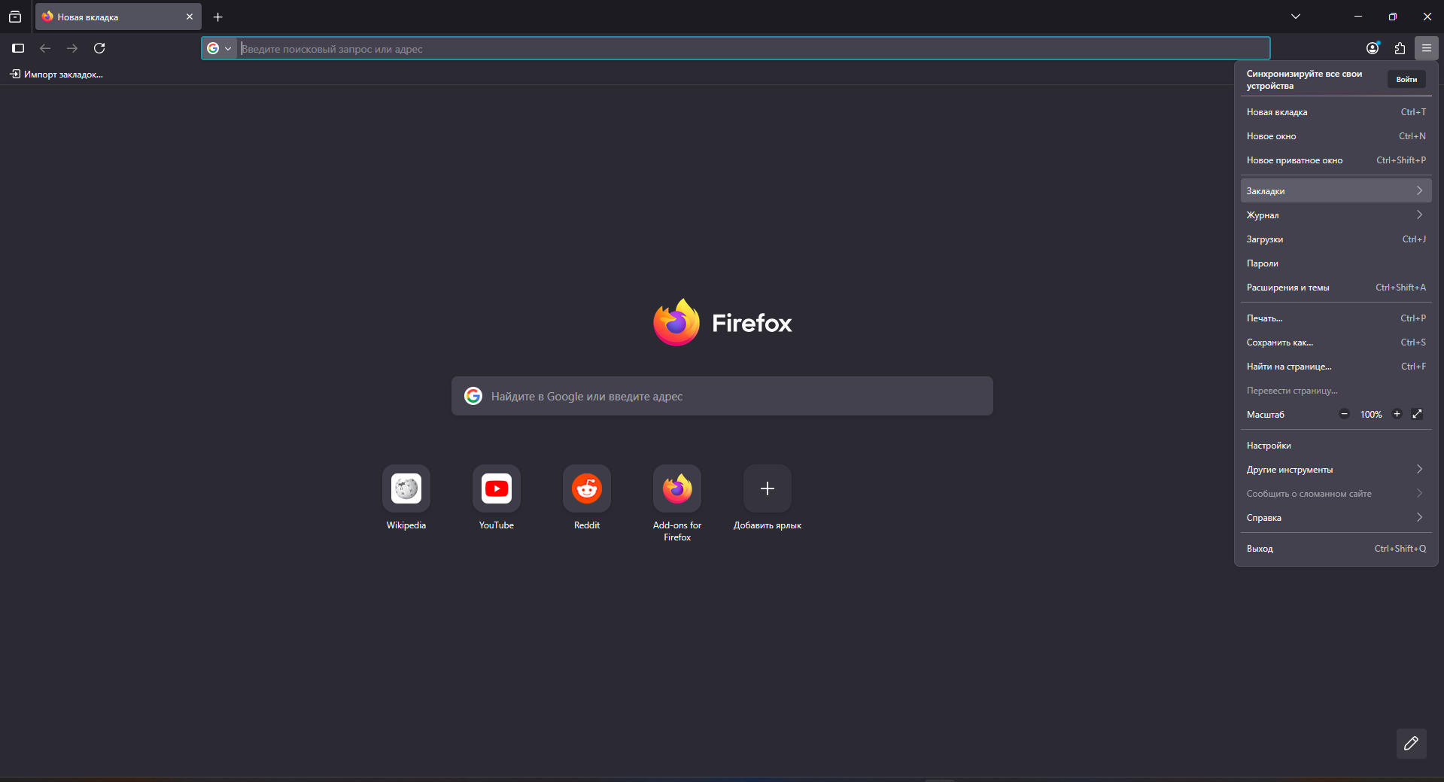
Task: Expand the Справка submenu
Action: tap(1336, 518)
